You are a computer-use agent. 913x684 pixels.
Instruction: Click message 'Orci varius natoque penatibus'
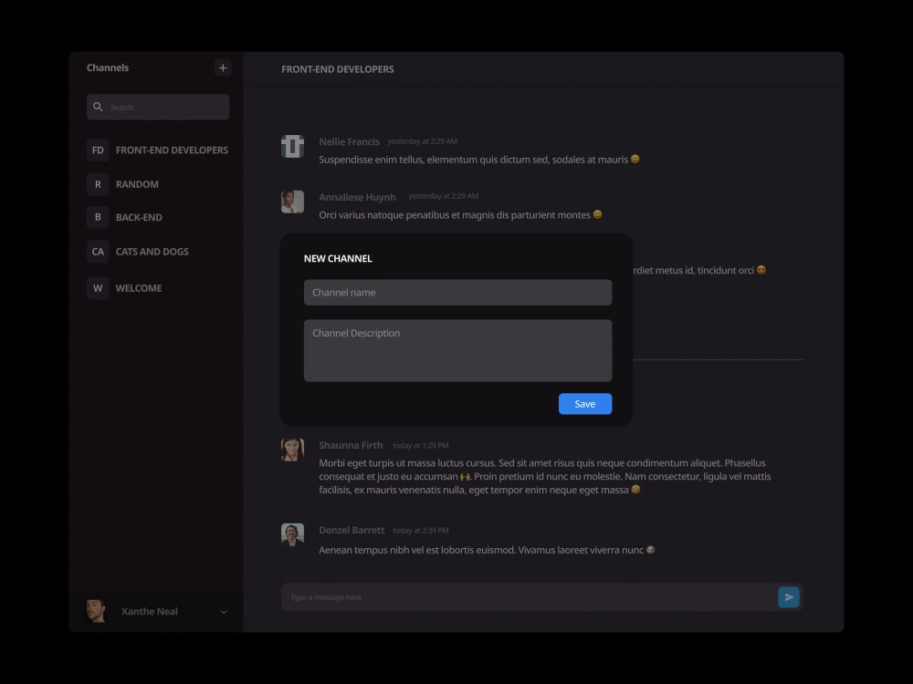click(460, 214)
